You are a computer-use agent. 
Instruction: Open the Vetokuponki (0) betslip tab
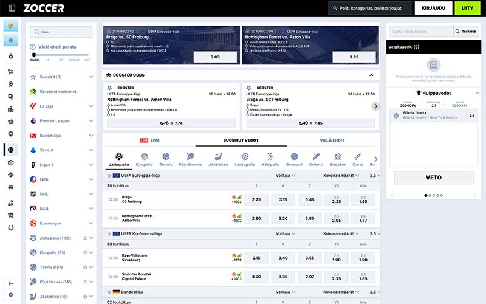pyautogui.click(x=434, y=47)
